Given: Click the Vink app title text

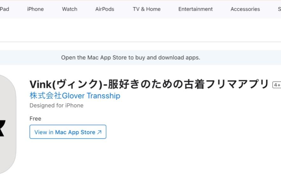Looking at the screenshot, I should pos(149,84).
